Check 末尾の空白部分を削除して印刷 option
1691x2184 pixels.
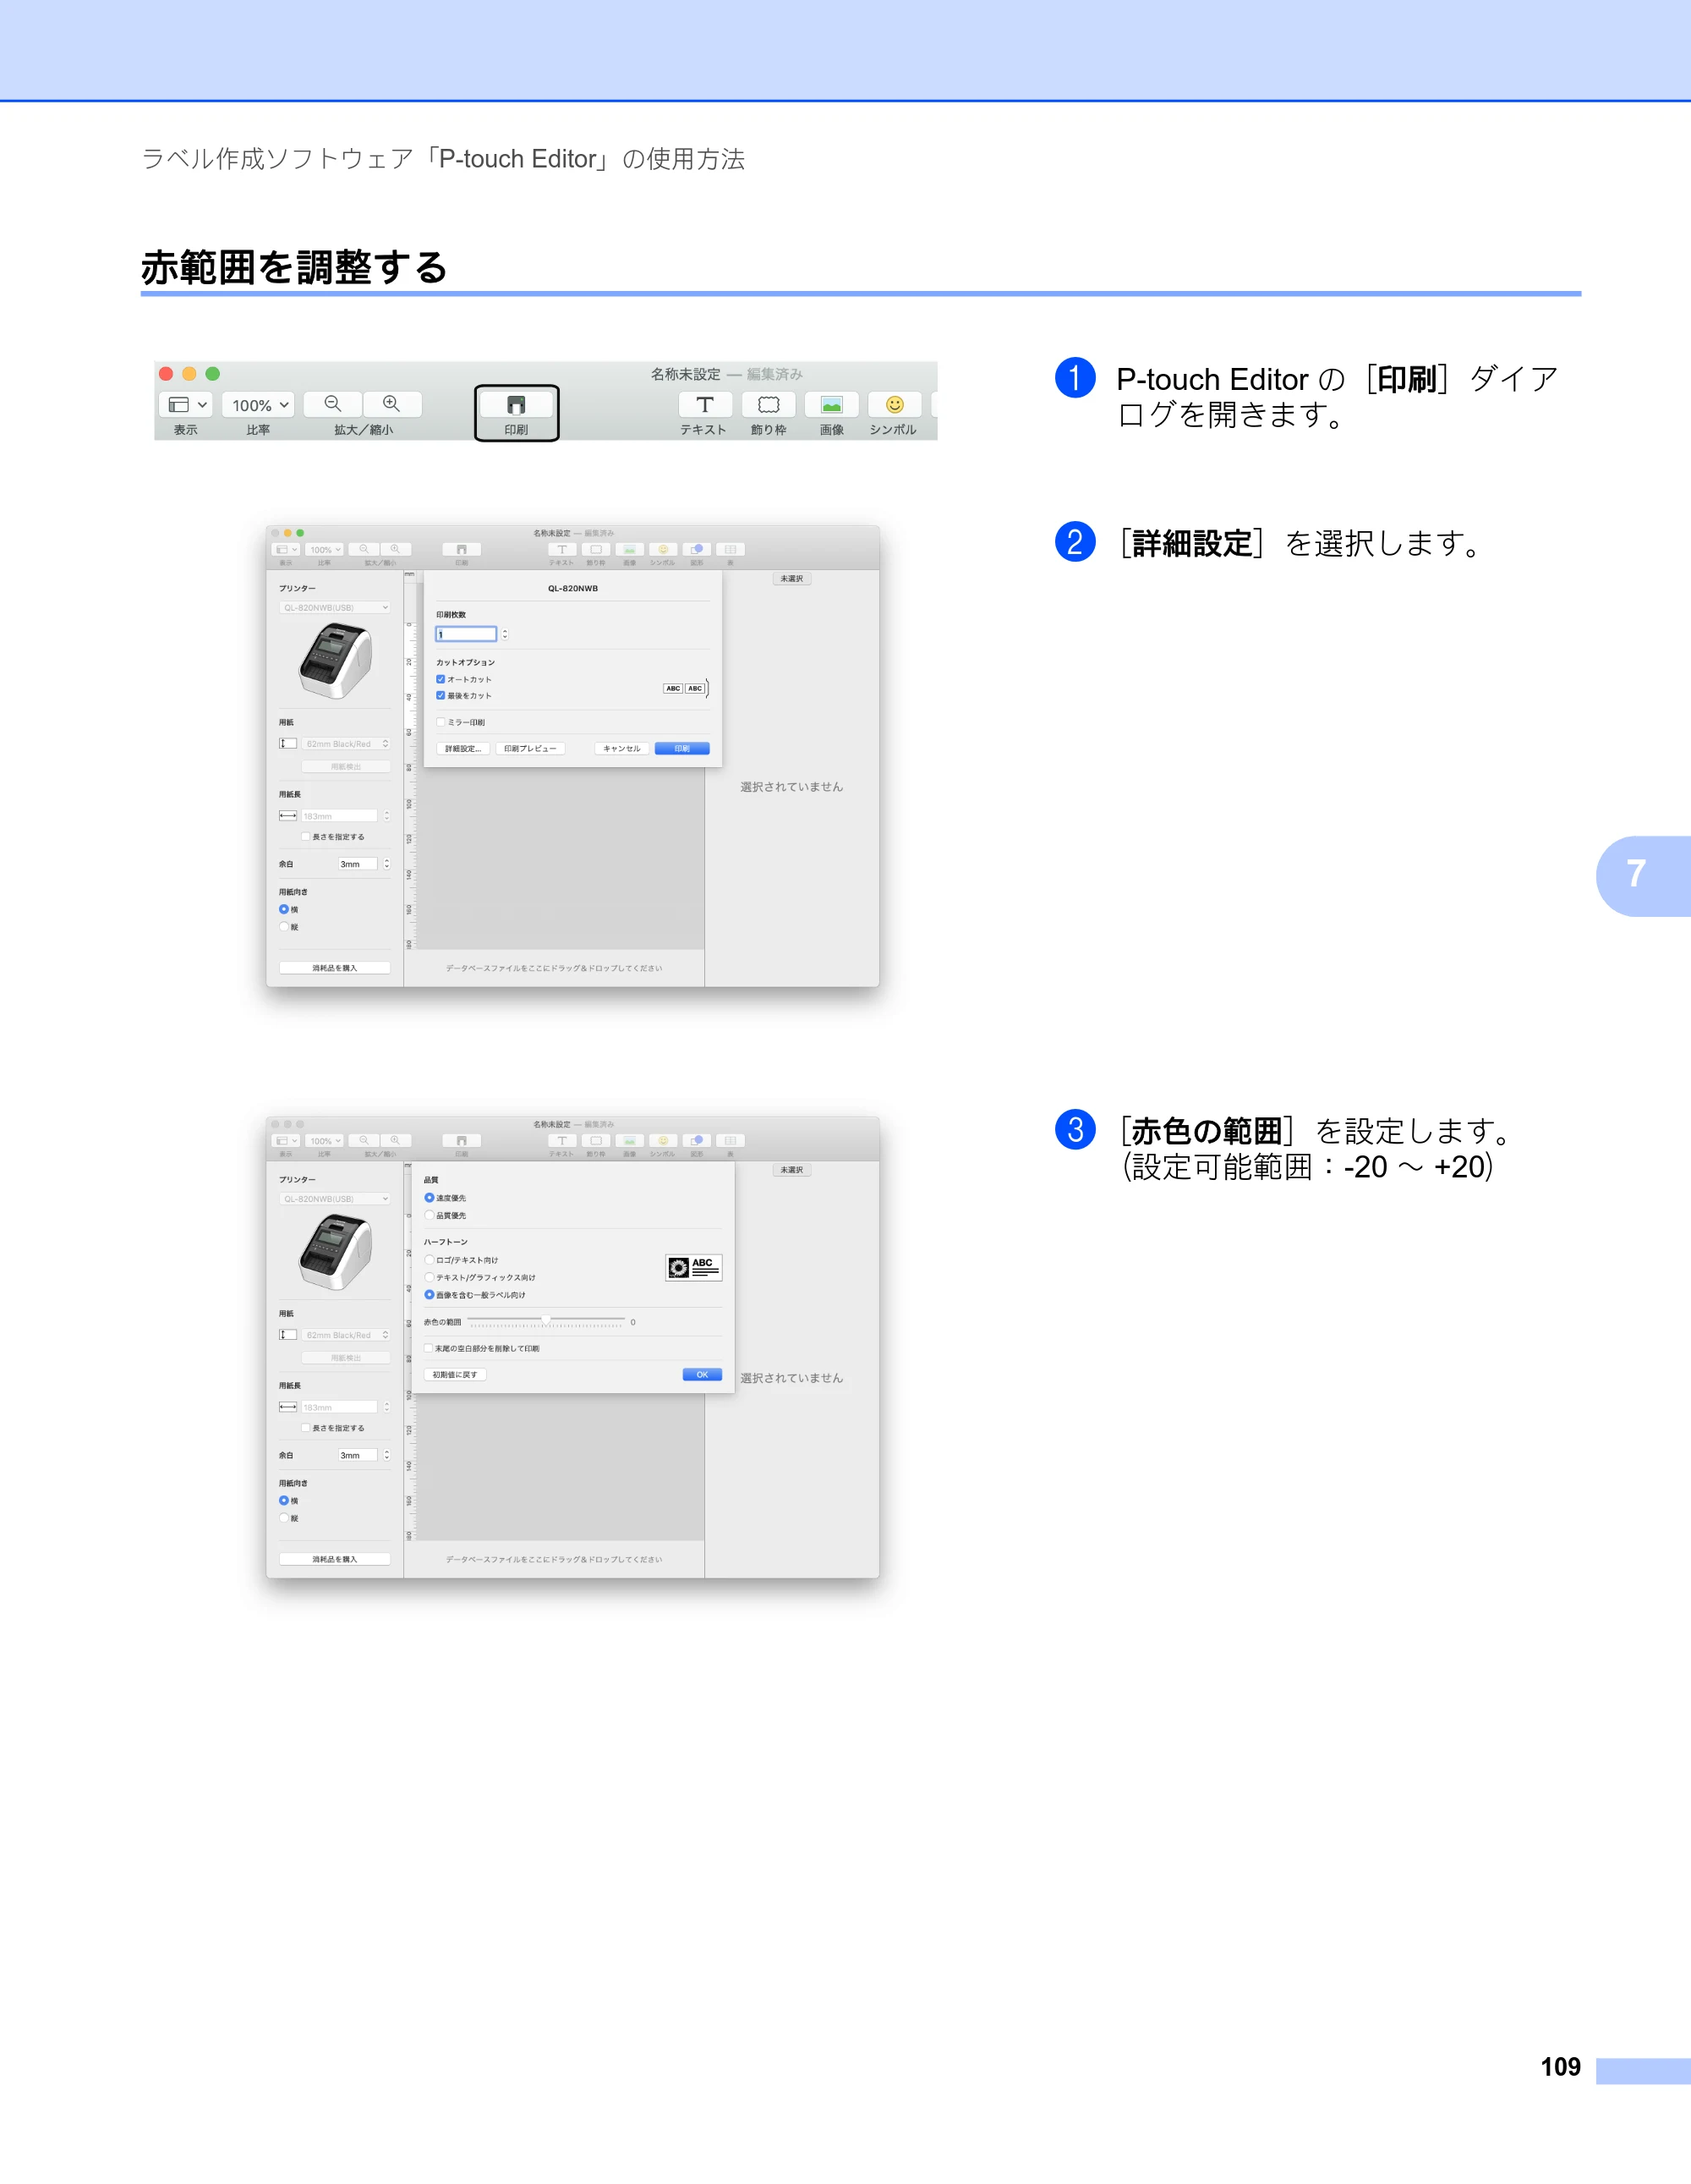(429, 1348)
